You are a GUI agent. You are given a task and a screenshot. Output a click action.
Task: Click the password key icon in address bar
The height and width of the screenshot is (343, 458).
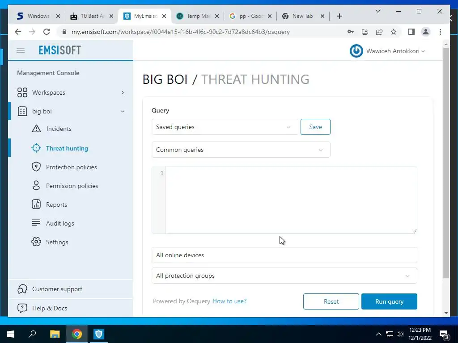[x=351, y=32]
